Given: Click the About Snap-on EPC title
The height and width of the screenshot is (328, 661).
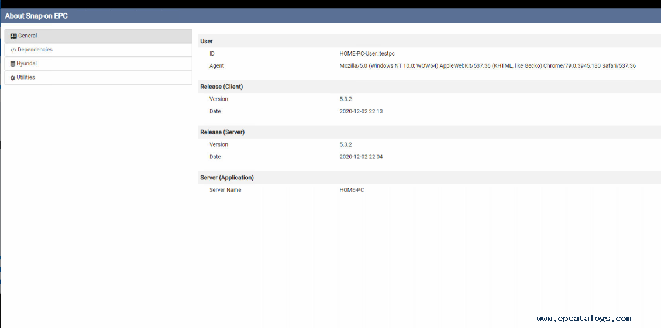Looking at the screenshot, I should [36, 16].
